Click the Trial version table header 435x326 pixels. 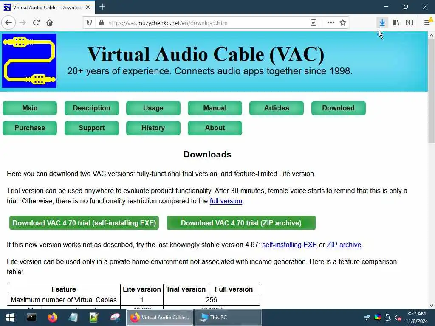[186, 289]
